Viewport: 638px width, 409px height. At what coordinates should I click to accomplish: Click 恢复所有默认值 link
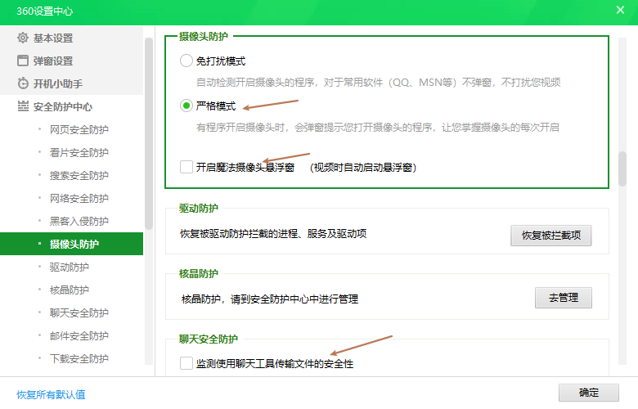[51, 394]
